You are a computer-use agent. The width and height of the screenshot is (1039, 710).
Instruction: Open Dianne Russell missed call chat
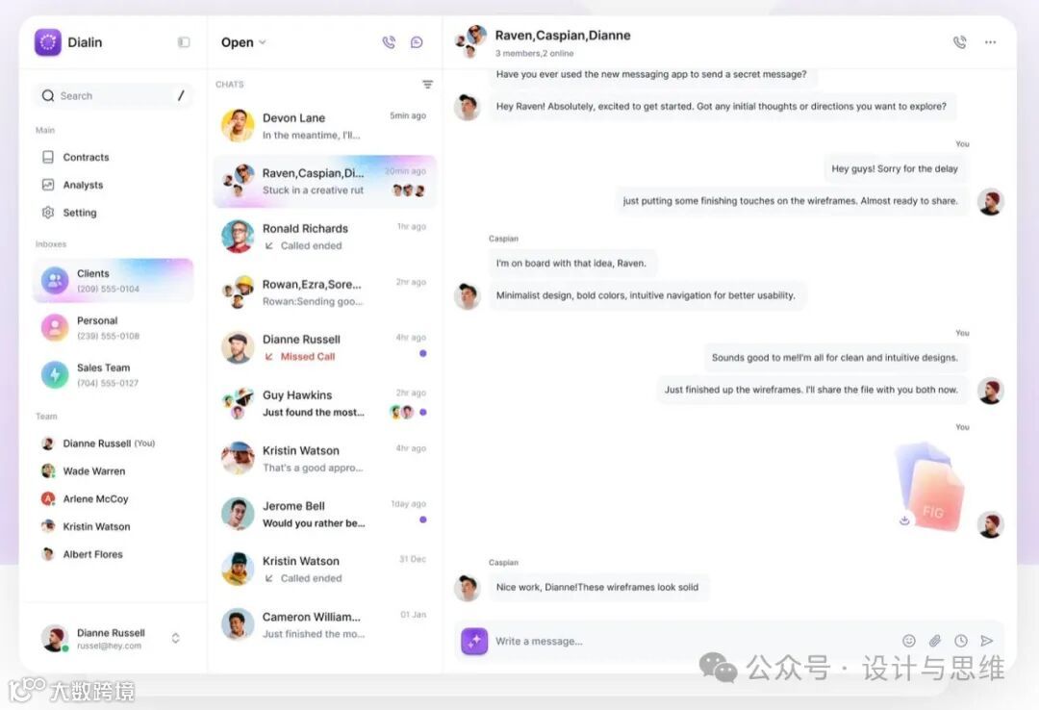325,347
